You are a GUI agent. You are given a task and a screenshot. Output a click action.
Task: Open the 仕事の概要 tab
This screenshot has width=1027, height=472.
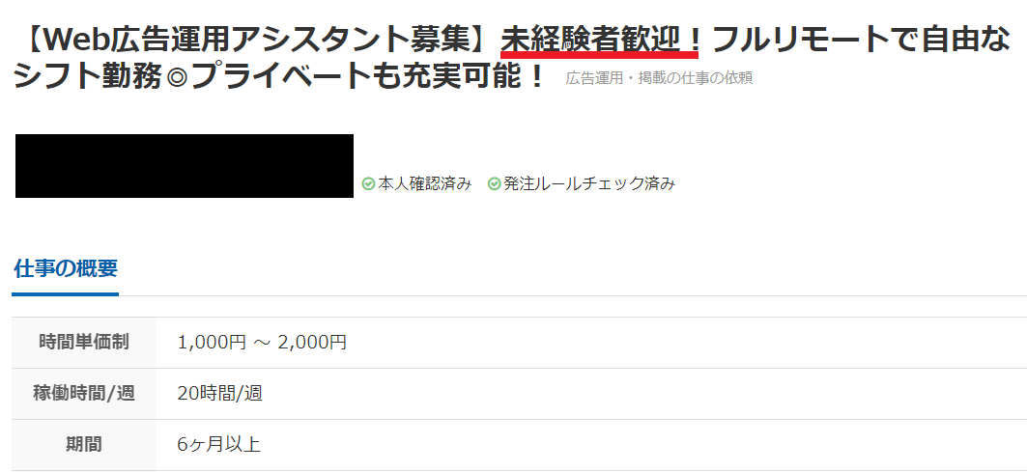[x=66, y=268]
